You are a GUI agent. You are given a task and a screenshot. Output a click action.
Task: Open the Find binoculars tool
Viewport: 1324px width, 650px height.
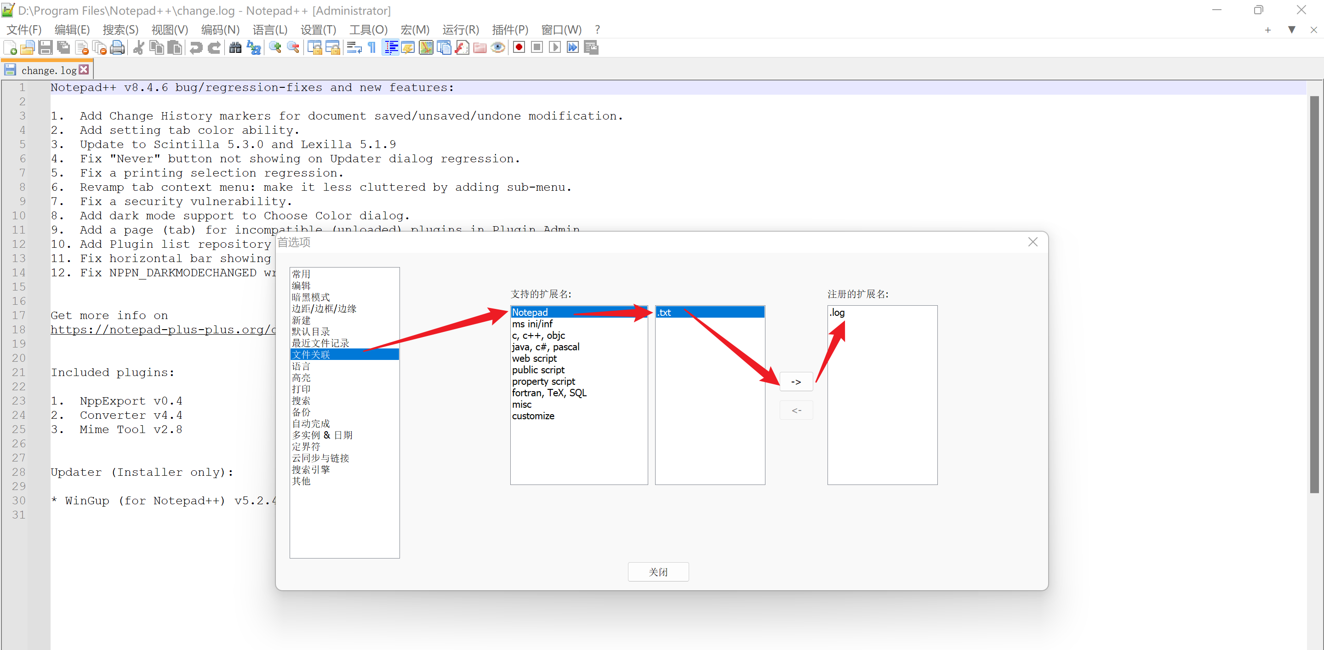coord(235,48)
